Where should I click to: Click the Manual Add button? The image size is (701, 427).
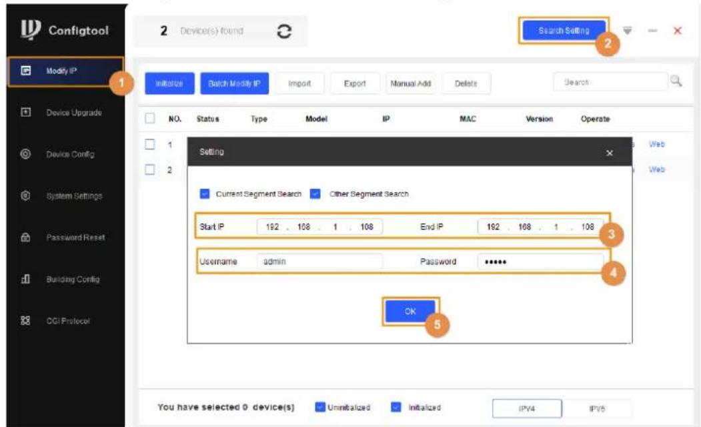410,83
